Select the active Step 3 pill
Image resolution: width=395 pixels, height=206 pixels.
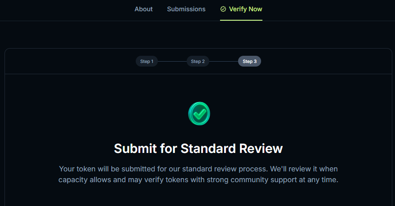tap(249, 61)
